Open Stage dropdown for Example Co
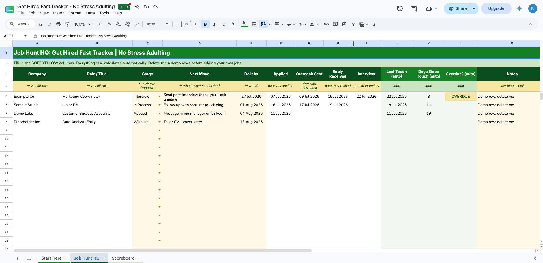The width and height of the screenshot is (543, 263). pyautogui.click(x=160, y=97)
